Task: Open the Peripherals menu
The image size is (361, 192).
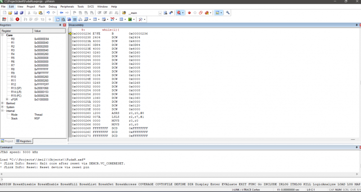Action: click(x=67, y=7)
